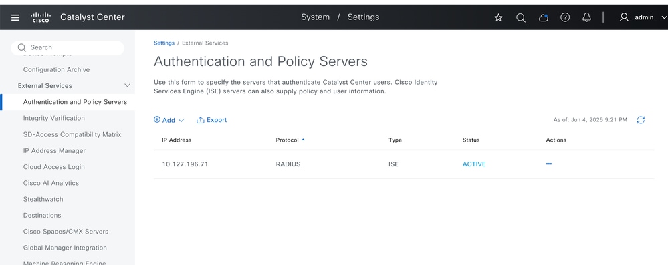Screen dimensions: 668x265
Task: Click the Authentication and Policy Servers heading
Action: [261, 61]
